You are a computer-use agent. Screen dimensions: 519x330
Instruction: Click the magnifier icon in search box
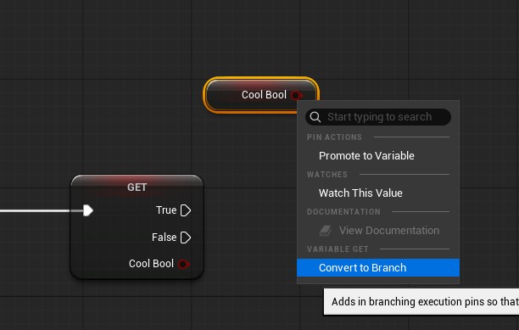pos(315,117)
